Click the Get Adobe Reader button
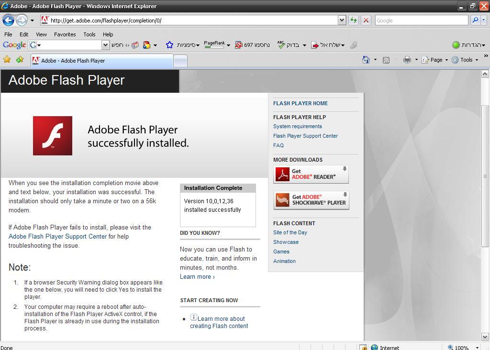 (x=311, y=175)
